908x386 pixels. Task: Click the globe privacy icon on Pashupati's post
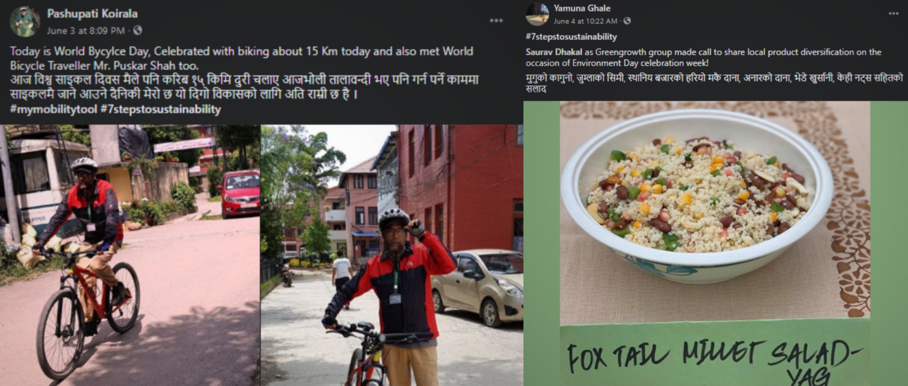click(138, 30)
